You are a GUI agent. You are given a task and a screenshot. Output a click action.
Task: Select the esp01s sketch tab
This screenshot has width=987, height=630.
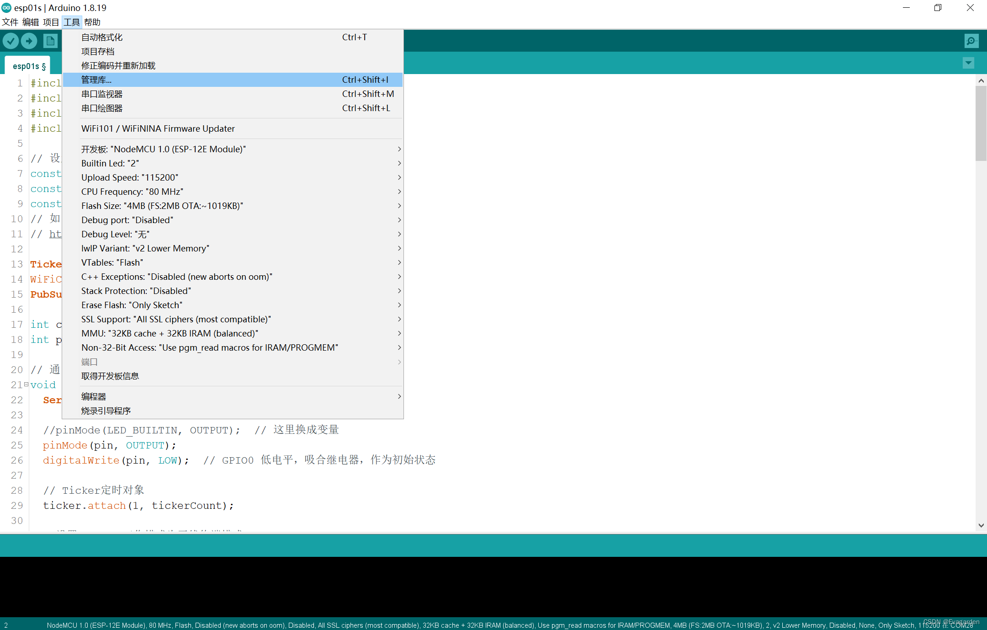point(29,66)
